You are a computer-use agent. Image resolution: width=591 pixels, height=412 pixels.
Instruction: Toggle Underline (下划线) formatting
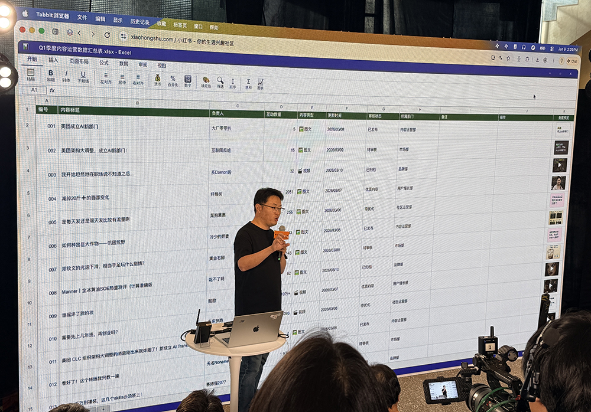(83, 77)
